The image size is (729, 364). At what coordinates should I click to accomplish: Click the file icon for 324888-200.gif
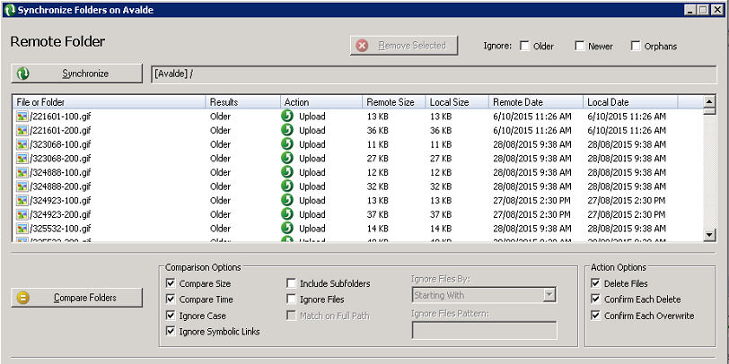click(x=22, y=186)
